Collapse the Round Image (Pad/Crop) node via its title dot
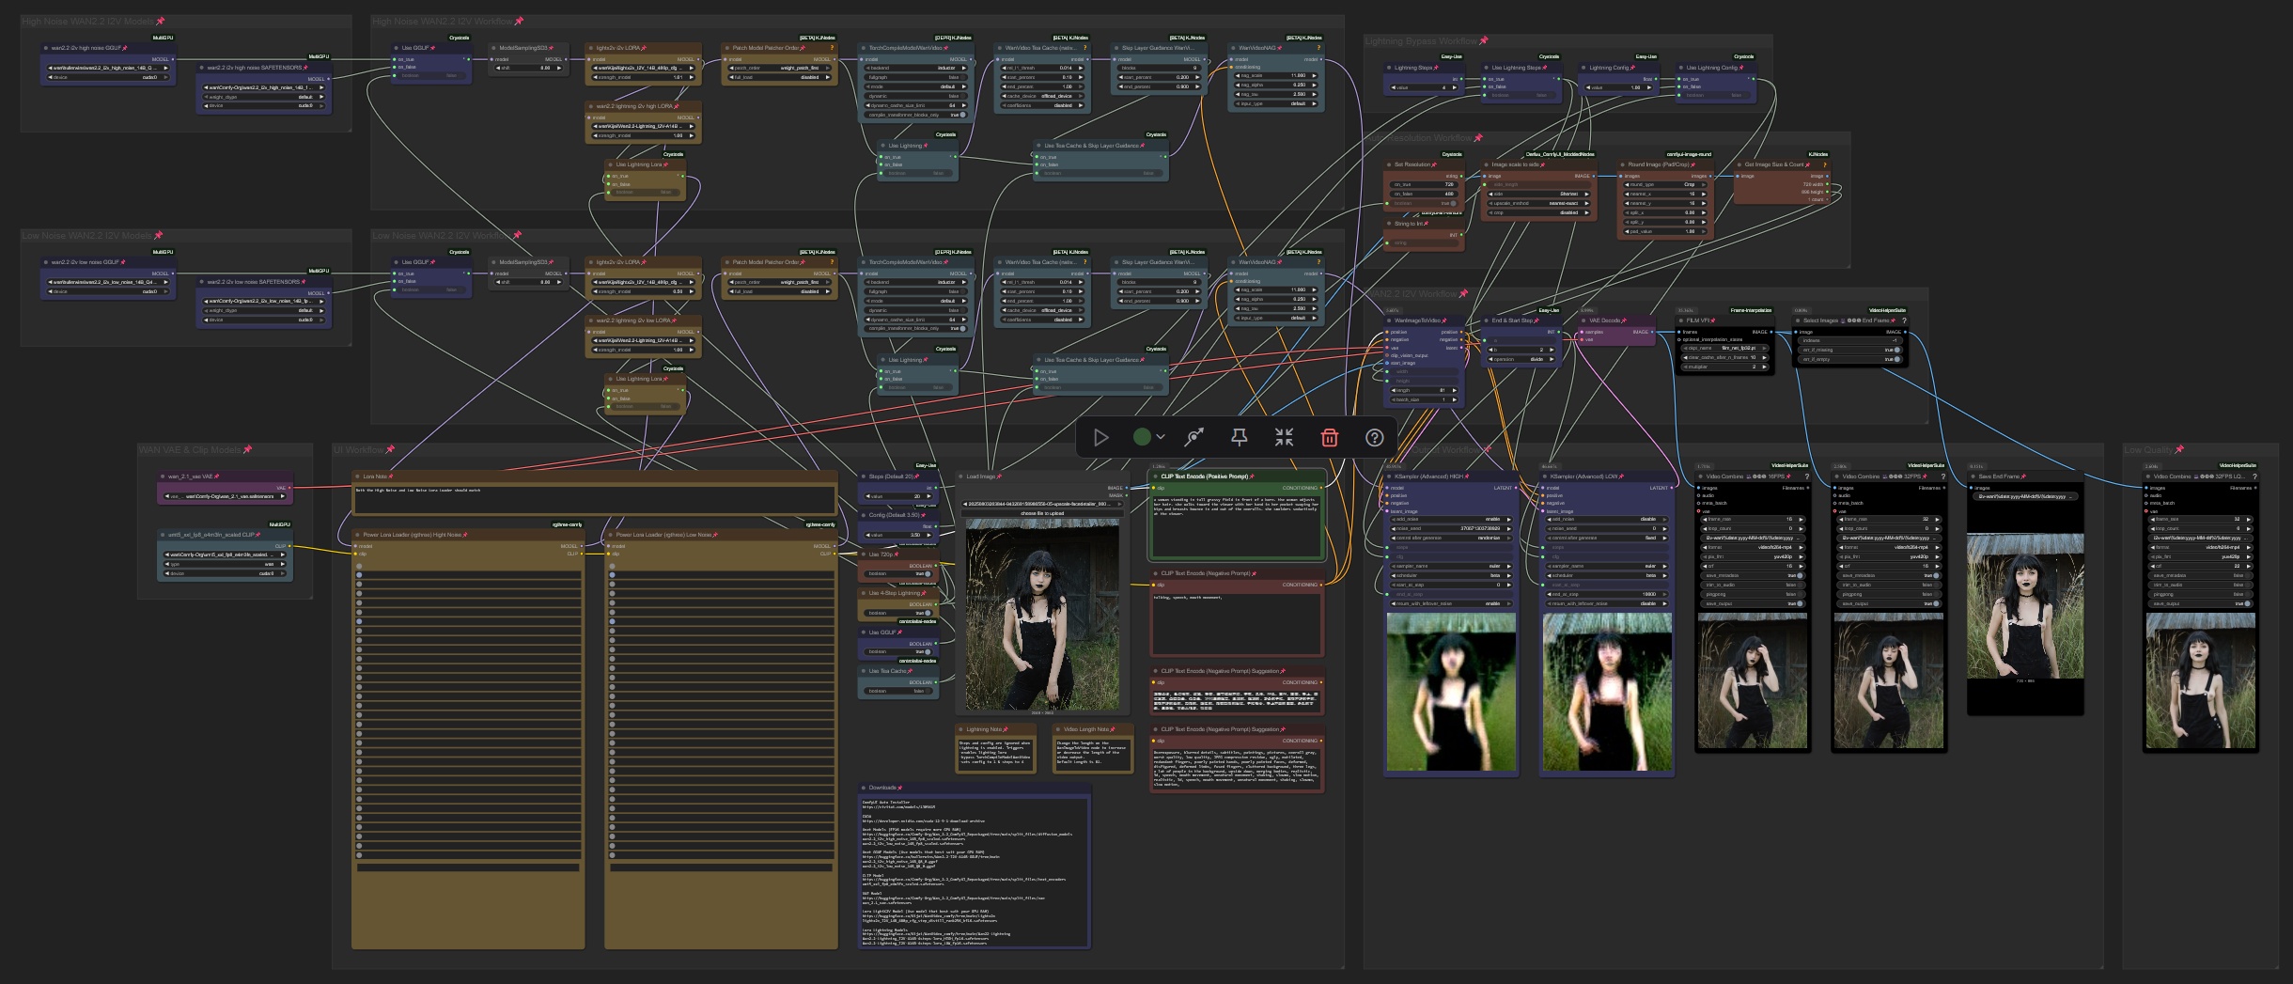The image size is (2293, 984). tap(1623, 164)
